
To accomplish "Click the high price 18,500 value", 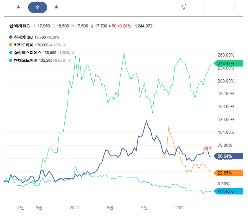I will [63, 26].
